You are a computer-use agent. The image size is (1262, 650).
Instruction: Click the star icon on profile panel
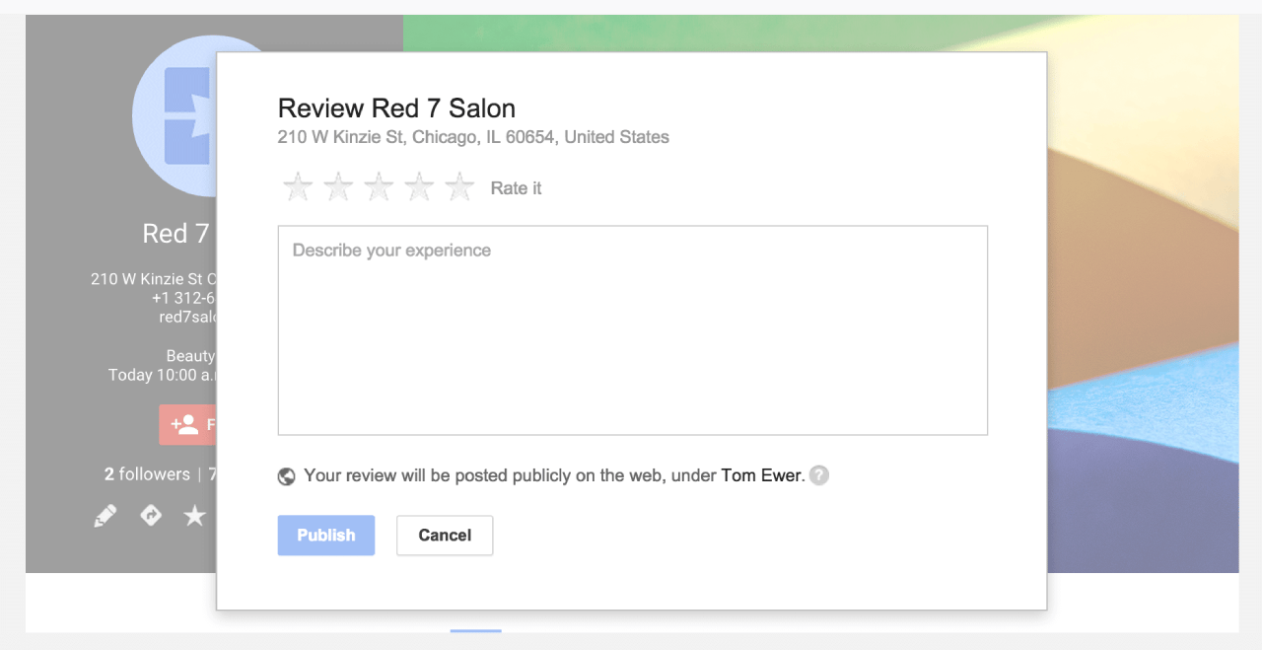[x=195, y=515]
